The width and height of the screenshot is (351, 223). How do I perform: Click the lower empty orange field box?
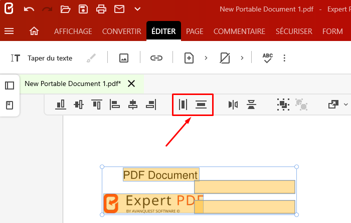[x=245, y=207]
